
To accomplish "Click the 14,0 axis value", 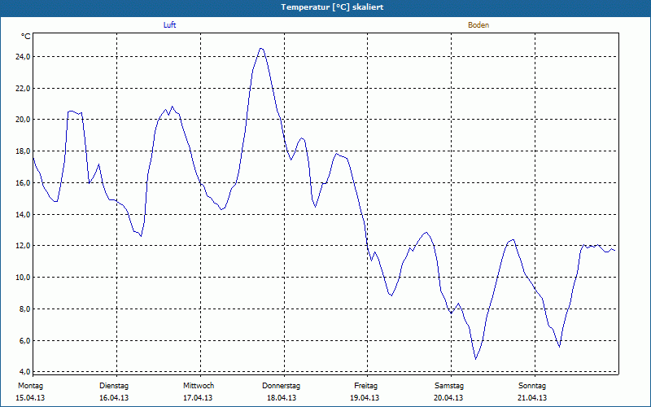I will point(23,214).
